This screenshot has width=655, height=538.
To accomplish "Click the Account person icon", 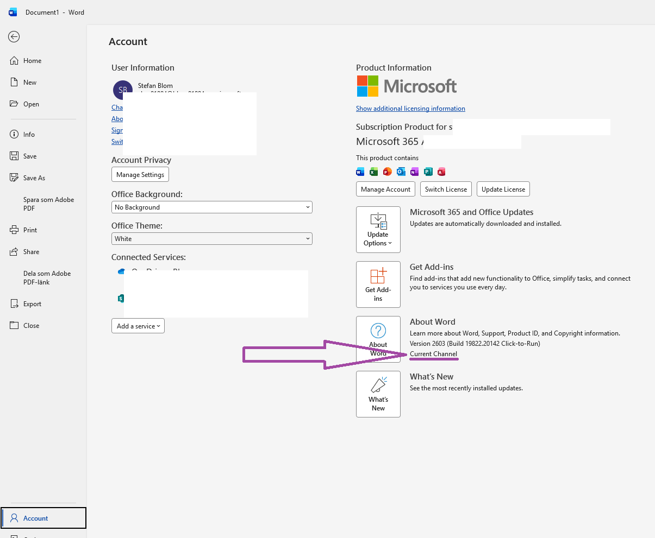I will (x=15, y=518).
